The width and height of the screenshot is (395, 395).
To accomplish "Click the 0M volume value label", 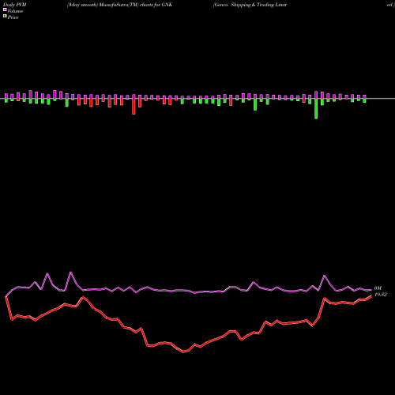I will tap(378, 288).
